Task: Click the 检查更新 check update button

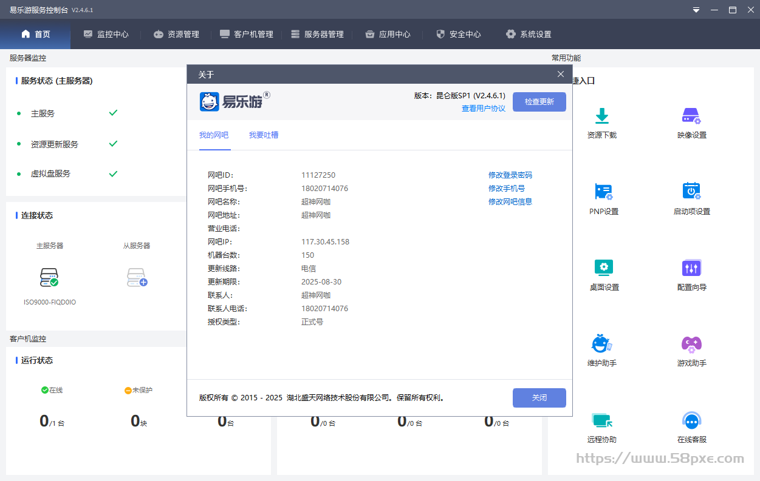Action: point(539,102)
